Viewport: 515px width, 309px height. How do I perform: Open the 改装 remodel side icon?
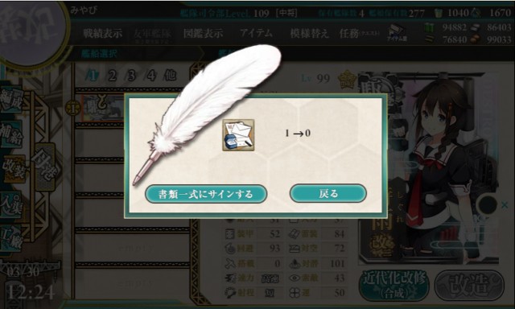[13, 169]
